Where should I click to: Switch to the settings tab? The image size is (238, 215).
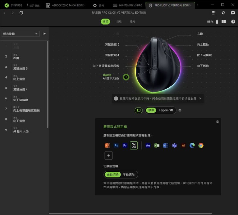99,6
